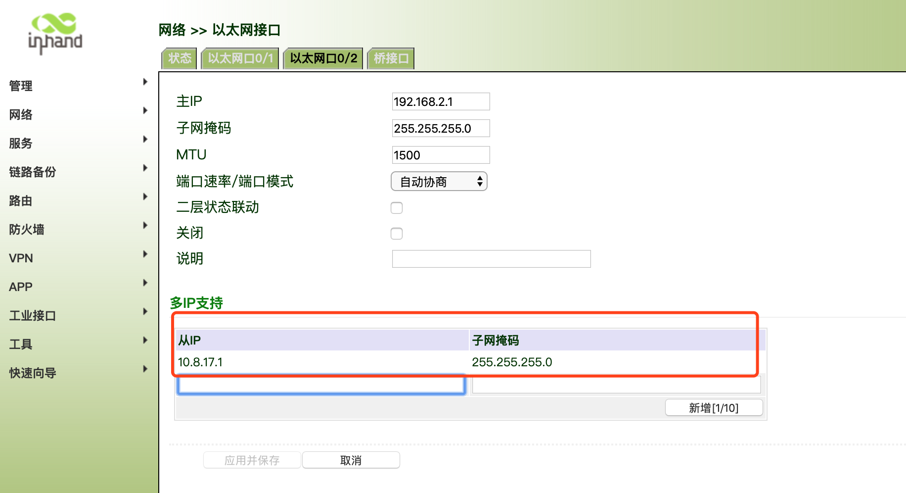Open the 工业接口 sidebar menu

tap(33, 316)
